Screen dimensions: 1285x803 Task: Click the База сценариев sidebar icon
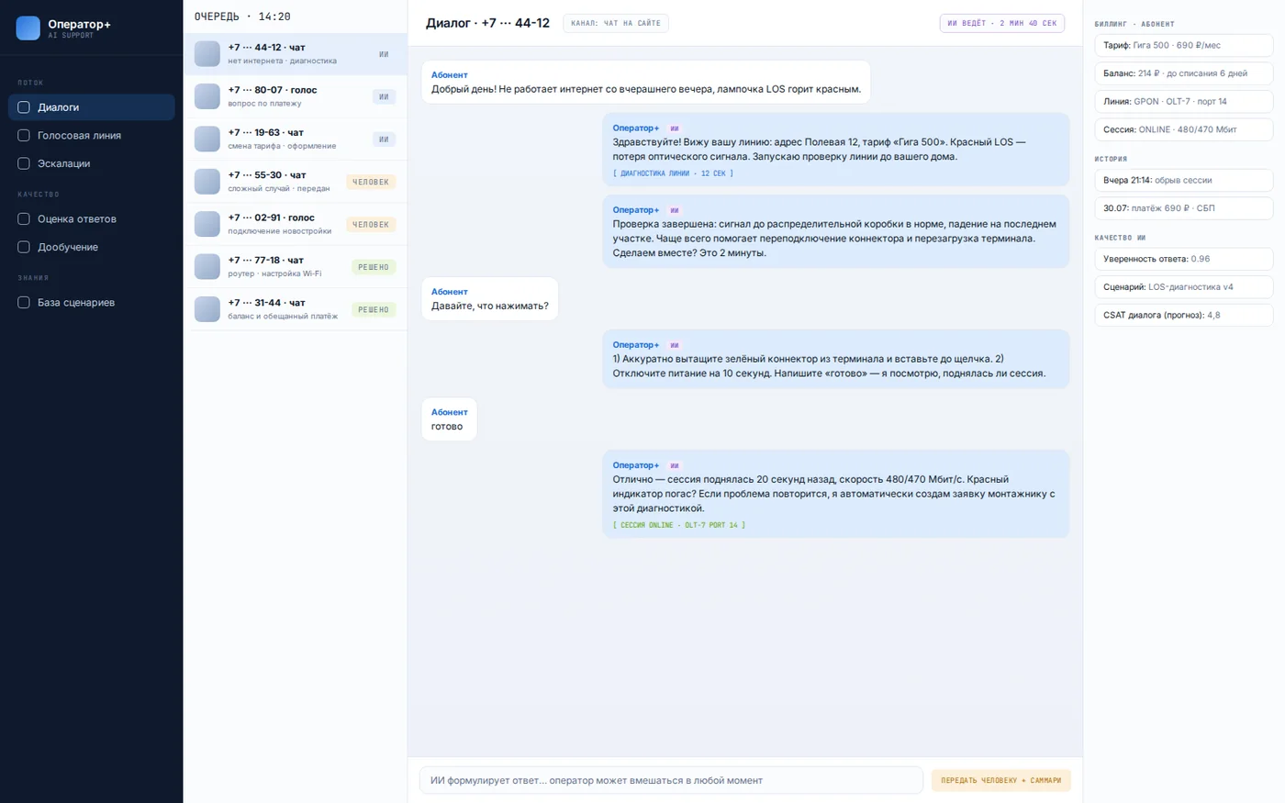[x=24, y=303]
